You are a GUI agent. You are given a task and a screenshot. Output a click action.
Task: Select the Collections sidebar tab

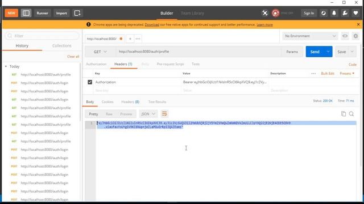click(x=62, y=46)
